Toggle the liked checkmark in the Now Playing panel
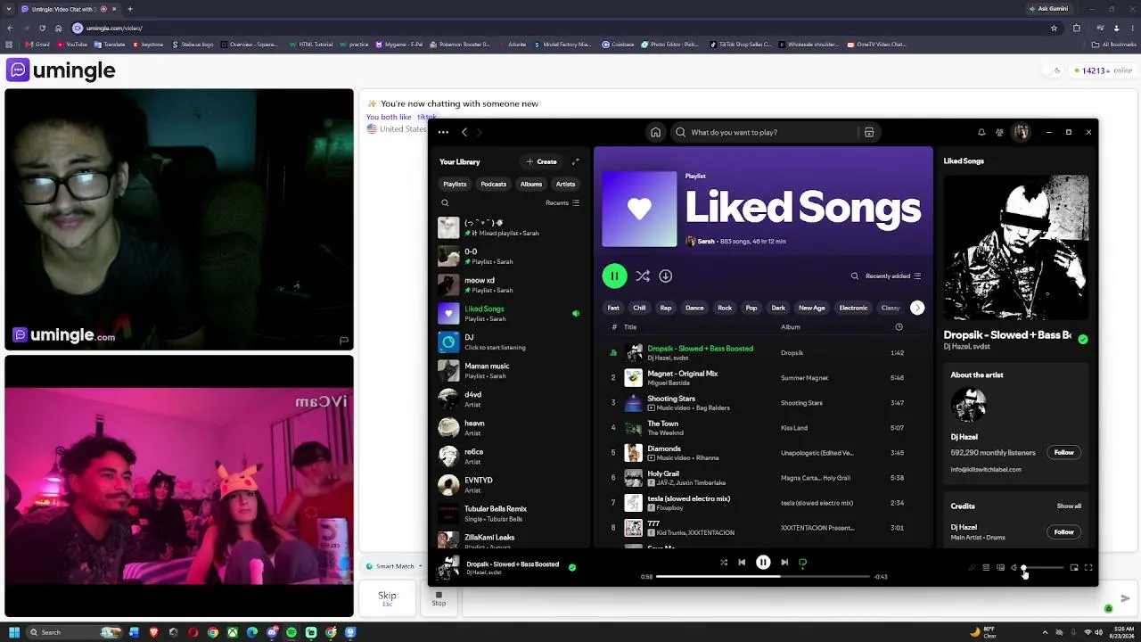The width and height of the screenshot is (1141, 642). (1083, 339)
